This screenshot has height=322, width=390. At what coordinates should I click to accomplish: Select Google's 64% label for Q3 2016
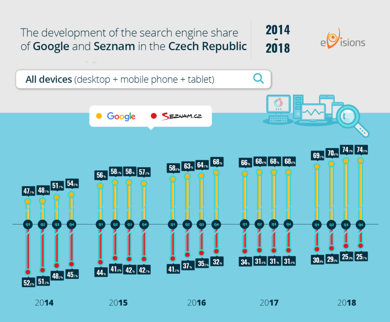click(203, 165)
